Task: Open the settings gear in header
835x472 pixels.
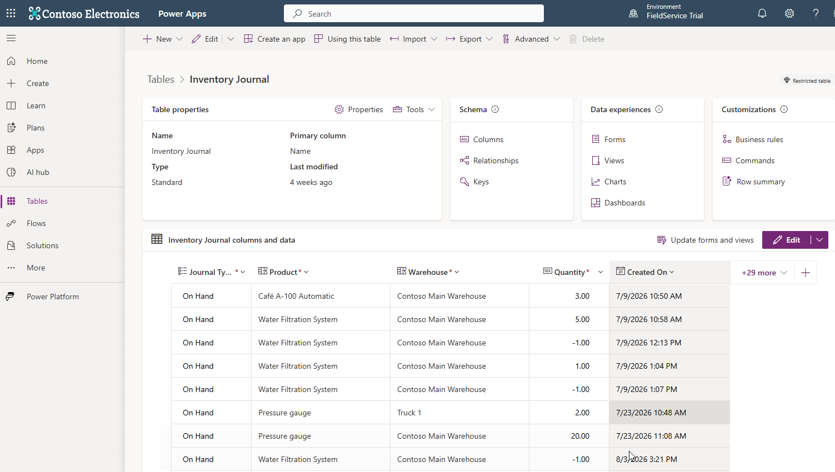Action: (x=789, y=13)
